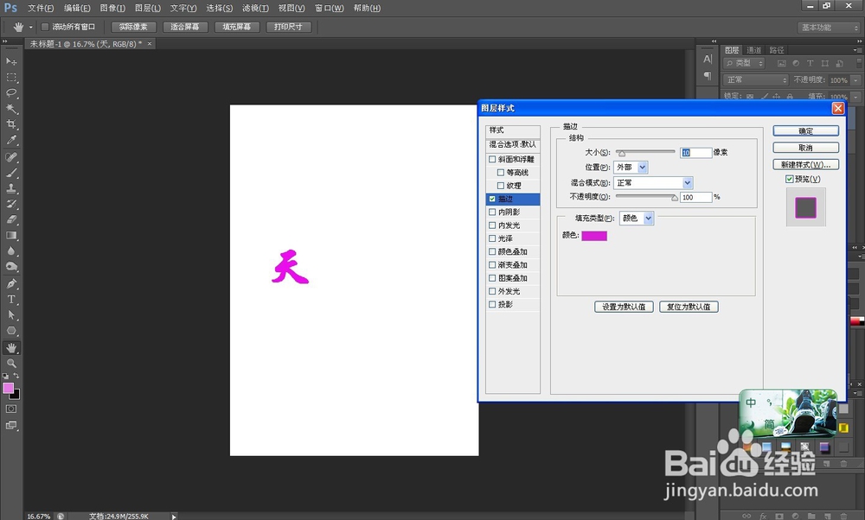Select the Polygon shape tool
This screenshot has width=865, height=520.
pyautogui.click(x=11, y=331)
